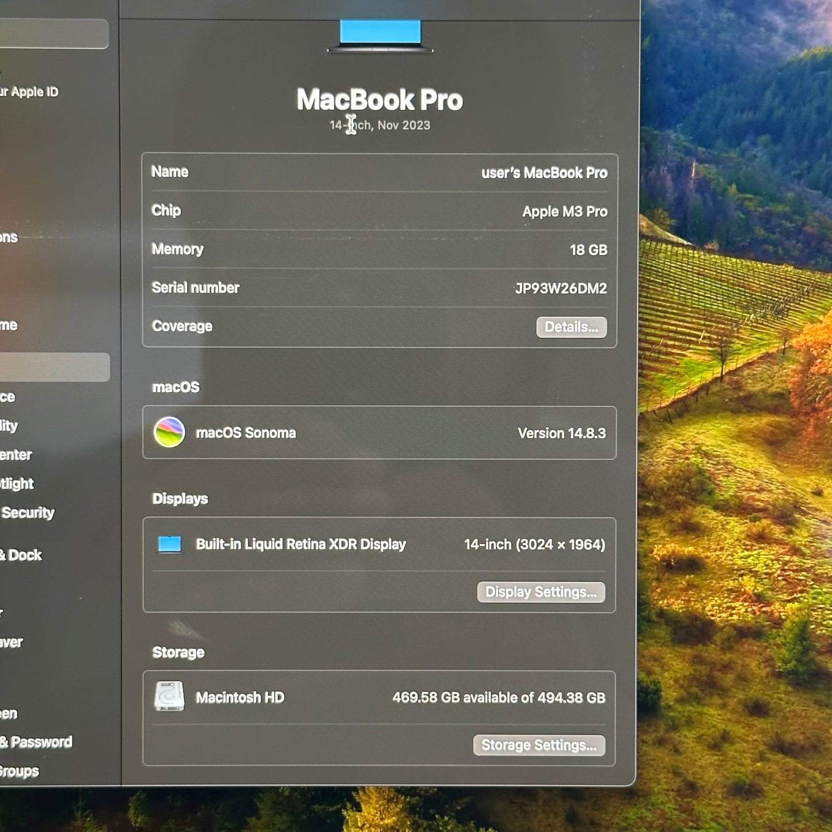Click the built-in display monitor icon
832x832 pixels.
(x=170, y=544)
